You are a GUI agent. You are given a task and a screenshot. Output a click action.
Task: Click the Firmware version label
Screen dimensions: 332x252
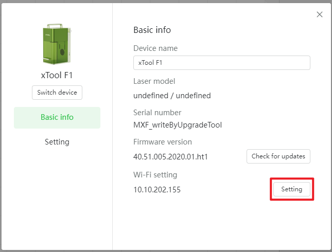(x=163, y=142)
